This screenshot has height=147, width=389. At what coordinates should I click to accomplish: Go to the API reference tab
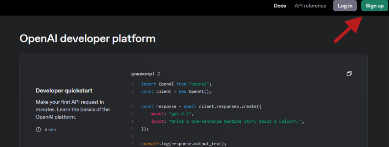[x=310, y=6]
